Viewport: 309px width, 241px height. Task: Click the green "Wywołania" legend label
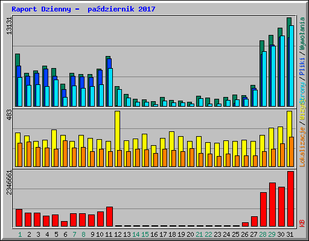(302, 34)
